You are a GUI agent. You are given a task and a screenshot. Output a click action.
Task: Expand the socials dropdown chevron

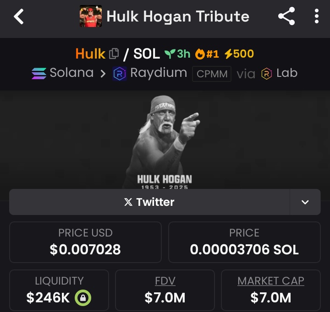(305, 202)
